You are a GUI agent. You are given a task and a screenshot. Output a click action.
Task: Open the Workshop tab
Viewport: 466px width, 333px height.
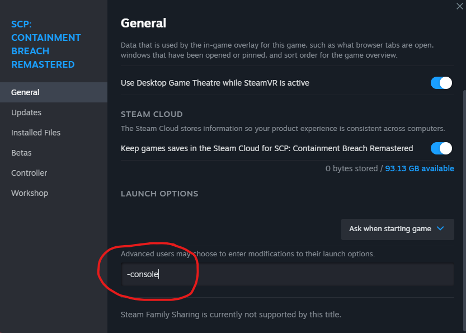pyautogui.click(x=30, y=193)
